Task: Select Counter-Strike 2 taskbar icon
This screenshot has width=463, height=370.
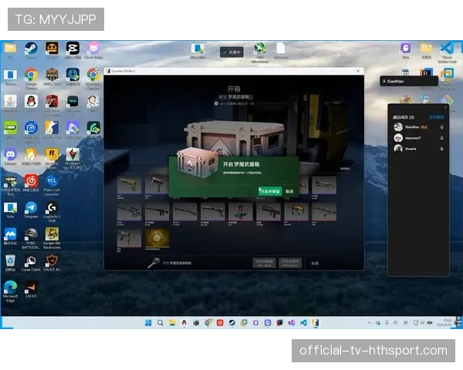Action: (x=316, y=323)
